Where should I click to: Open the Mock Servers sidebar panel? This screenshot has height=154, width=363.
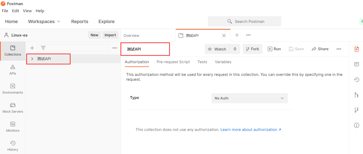pyautogui.click(x=13, y=108)
